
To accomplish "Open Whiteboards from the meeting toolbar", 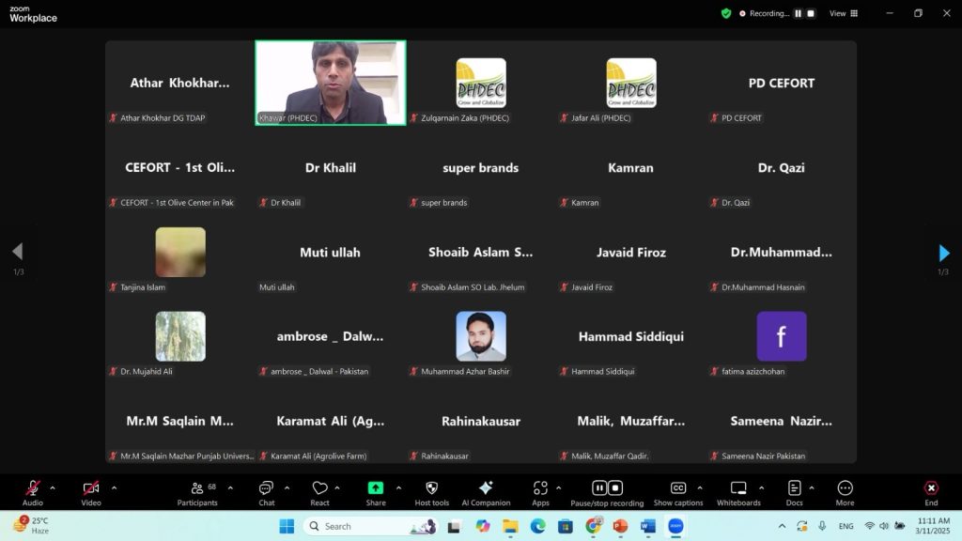I will click(737, 492).
